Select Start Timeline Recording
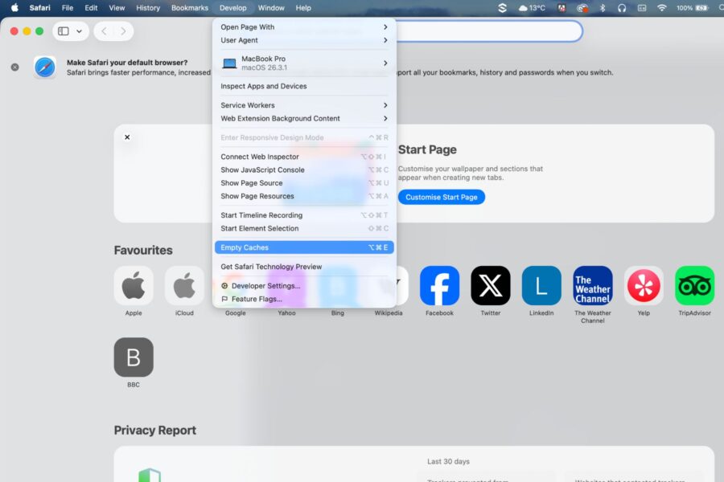 pyautogui.click(x=304, y=215)
